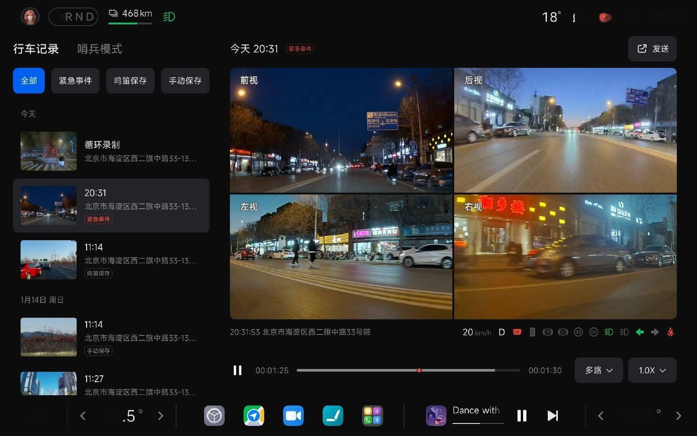
Task: Skip to the next music track
Action: [x=553, y=415]
